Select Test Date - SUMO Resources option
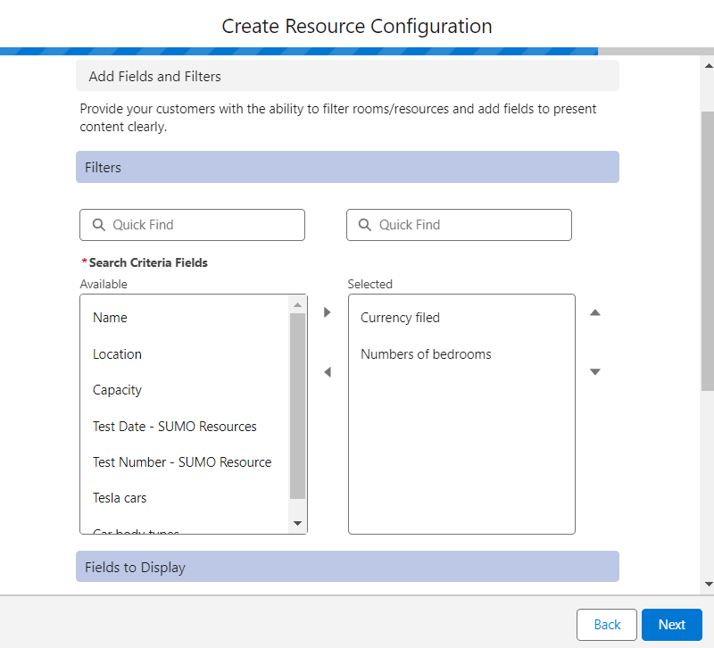Viewport: 714px width, 648px height. coord(175,427)
